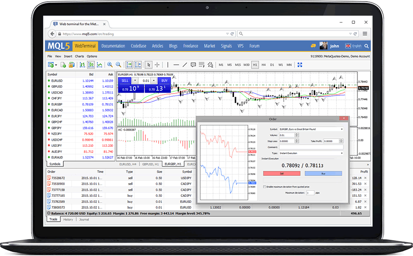Click the Maximum deviation pips field
Image resolution: width=413 pixels, height=256 pixels.
pyautogui.click(x=310, y=193)
